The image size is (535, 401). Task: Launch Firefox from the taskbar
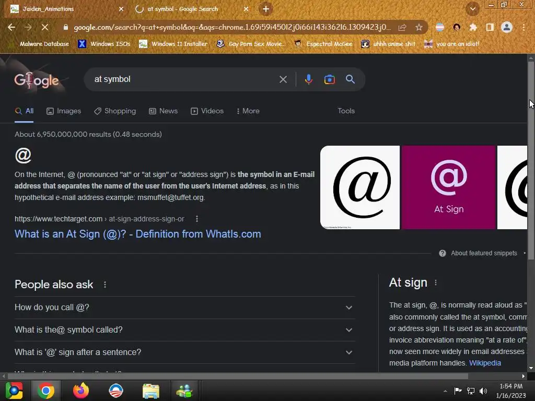click(81, 391)
